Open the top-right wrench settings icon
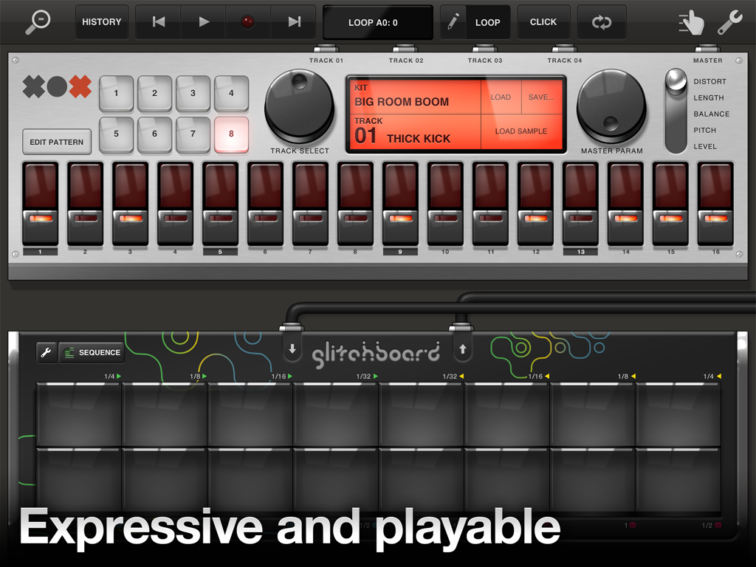The height and width of the screenshot is (567, 756). point(731,22)
